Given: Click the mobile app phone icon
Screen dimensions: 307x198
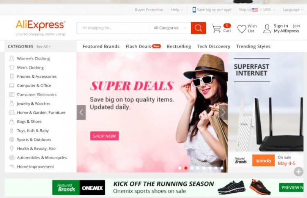Looking at the screenshot, I should pyautogui.click(x=194, y=9).
